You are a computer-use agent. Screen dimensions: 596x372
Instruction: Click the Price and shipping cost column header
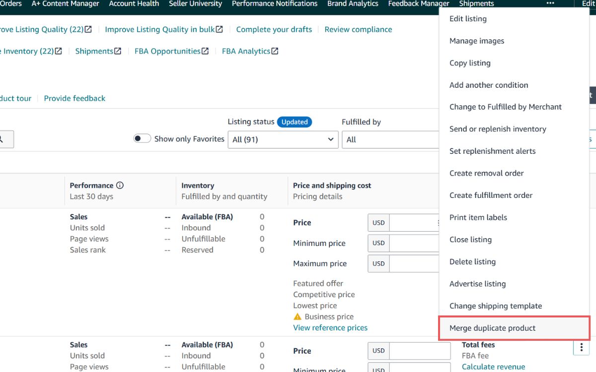tap(332, 185)
